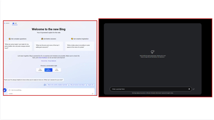Viewport: 214px width, 120px height.
Task: Click the microphone icon in Bard prompt
Action: click(x=189, y=89)
